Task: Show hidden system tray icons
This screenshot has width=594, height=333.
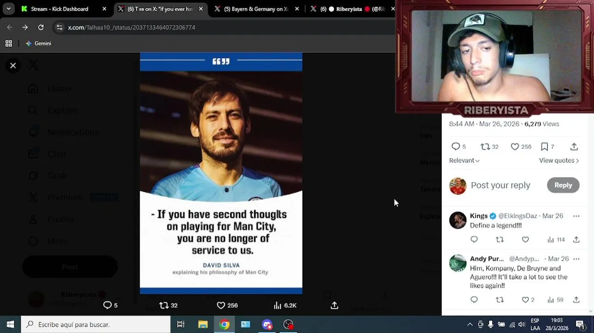Action: point(470,324)
